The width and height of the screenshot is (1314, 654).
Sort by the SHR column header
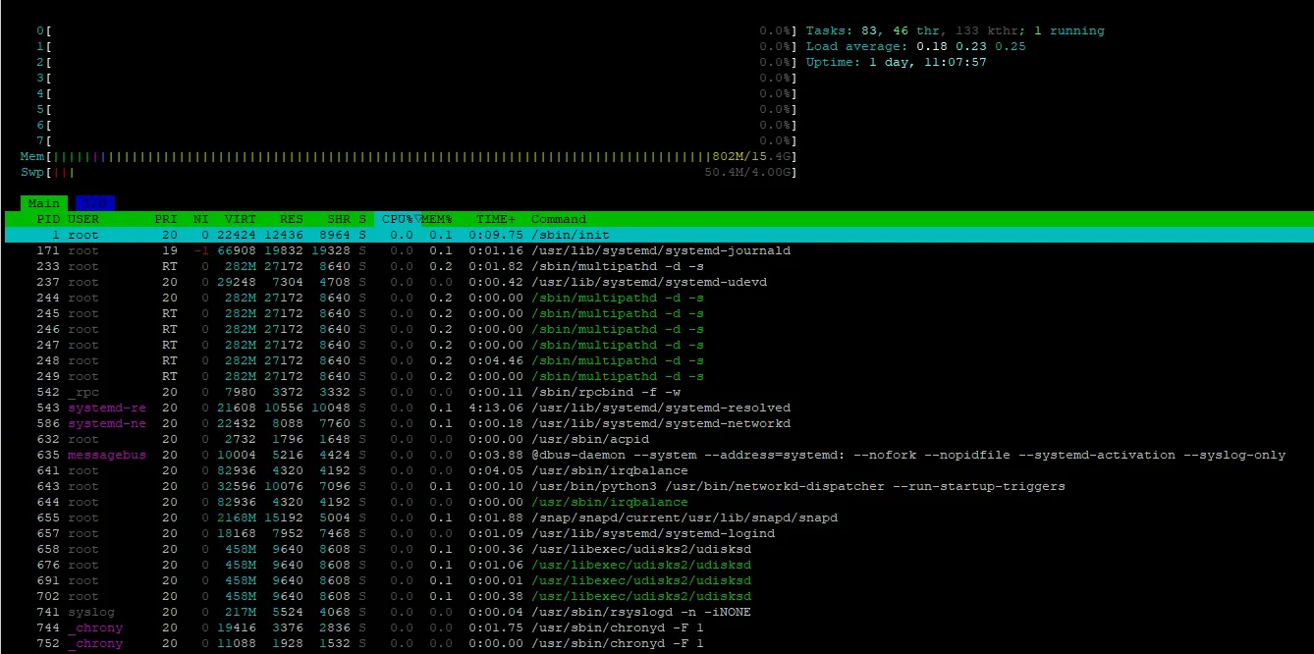339,219
